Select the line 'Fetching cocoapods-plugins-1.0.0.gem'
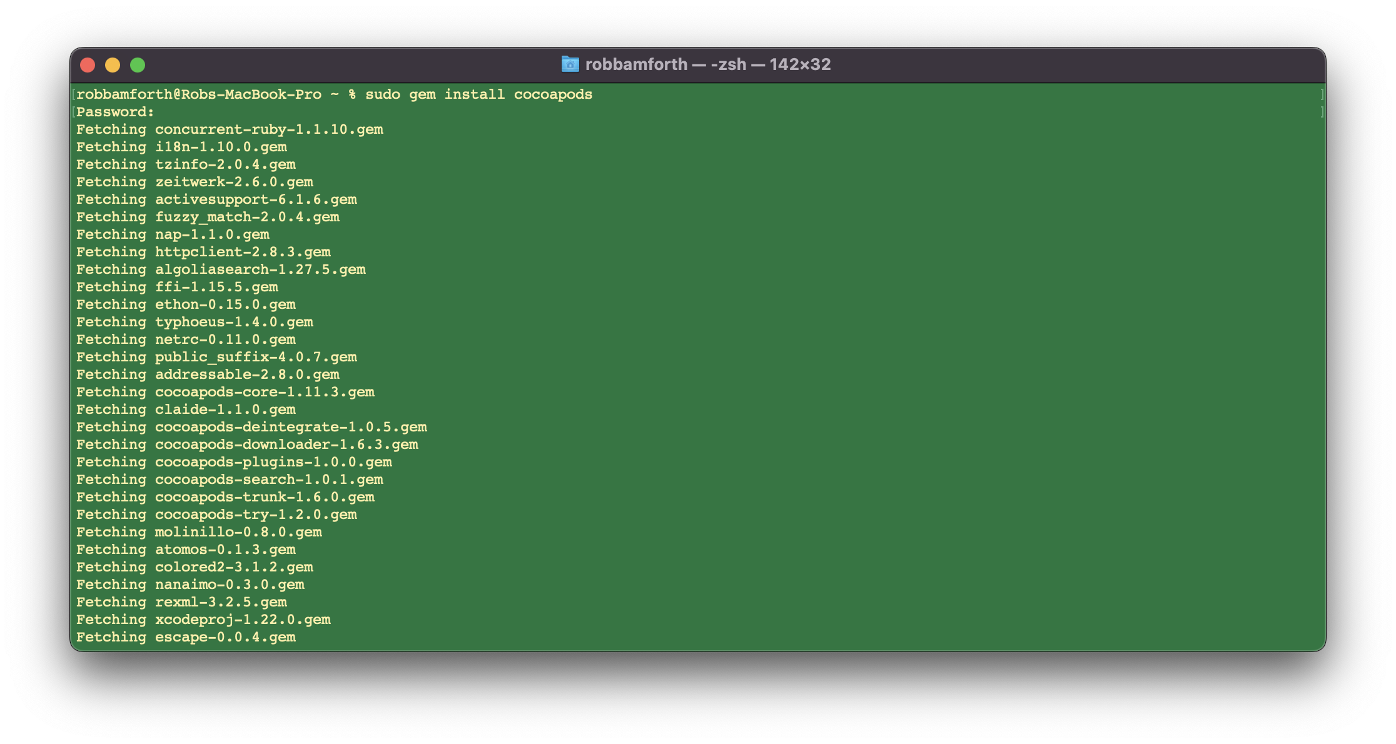The width and height of the screenshot is (1396, 744). [234, 462]
